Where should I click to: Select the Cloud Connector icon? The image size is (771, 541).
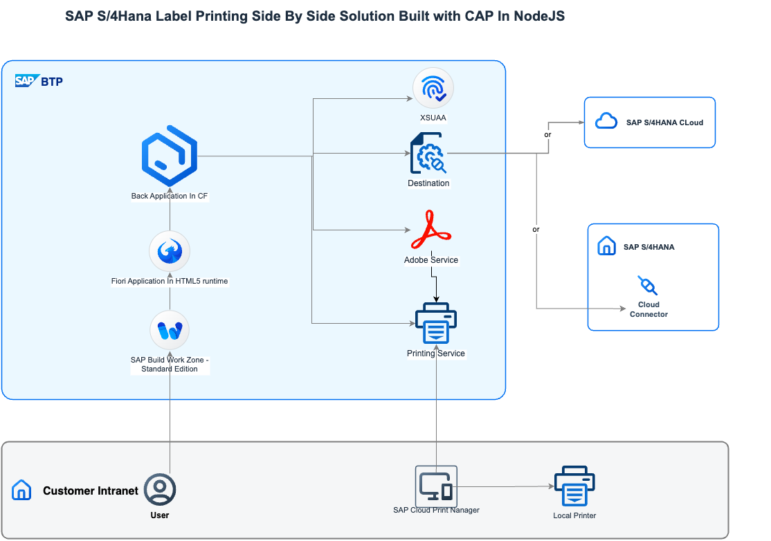click(x=647, y=286)
